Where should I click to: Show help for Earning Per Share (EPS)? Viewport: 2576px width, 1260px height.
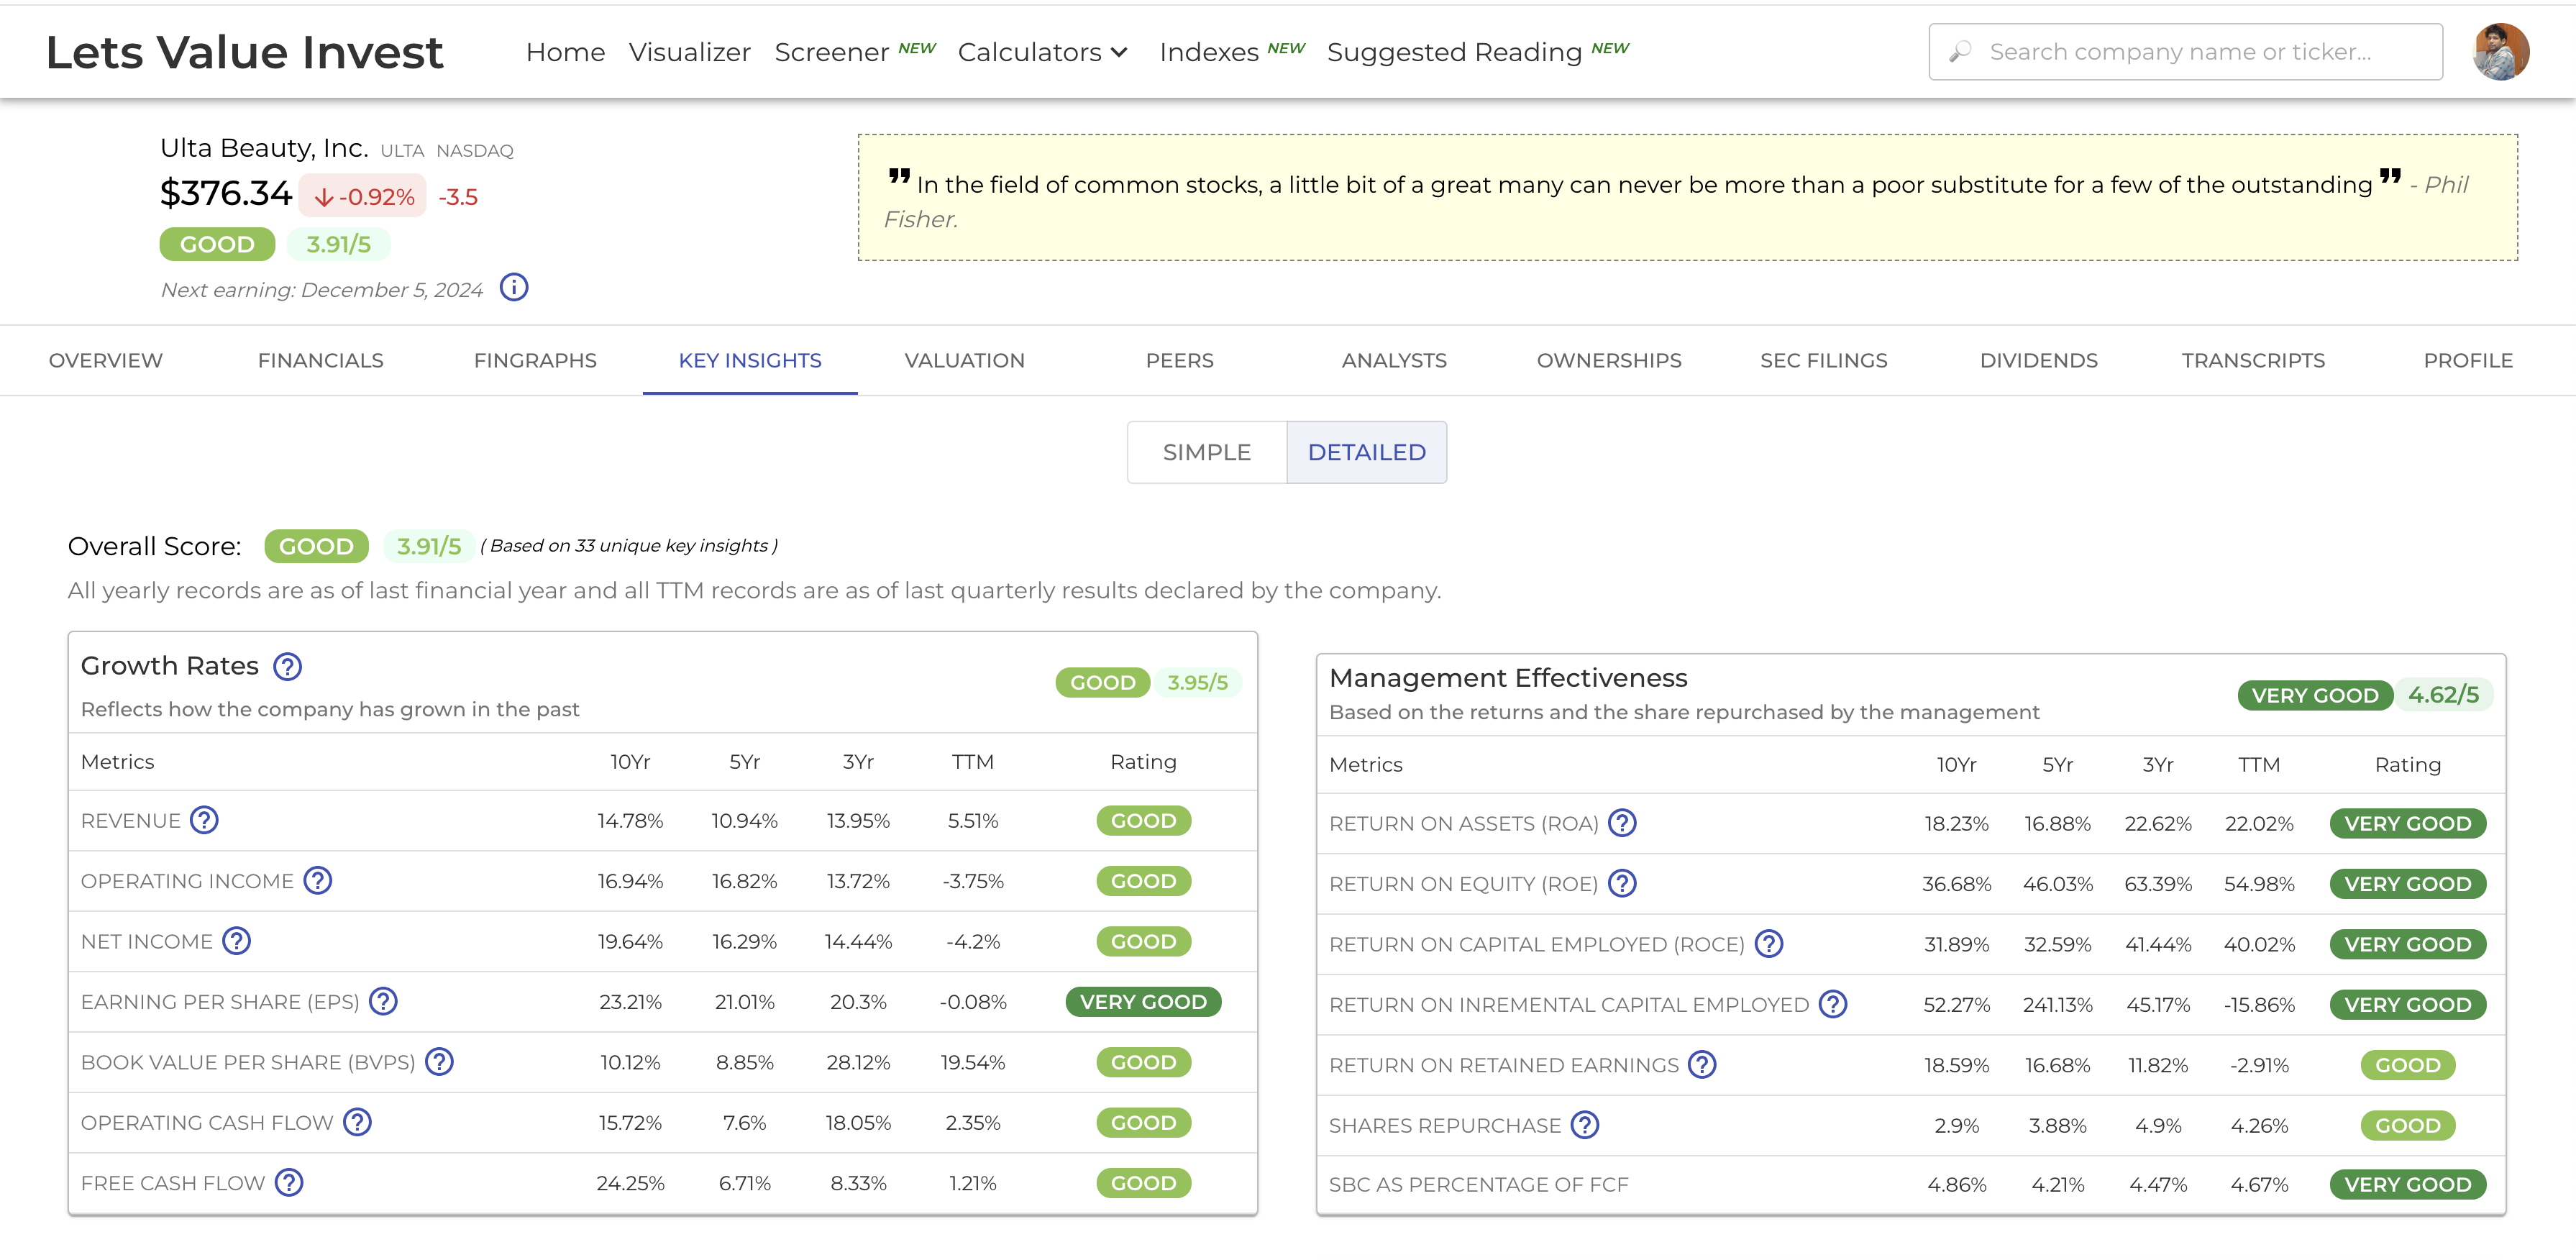click(x=383, y=1001)
